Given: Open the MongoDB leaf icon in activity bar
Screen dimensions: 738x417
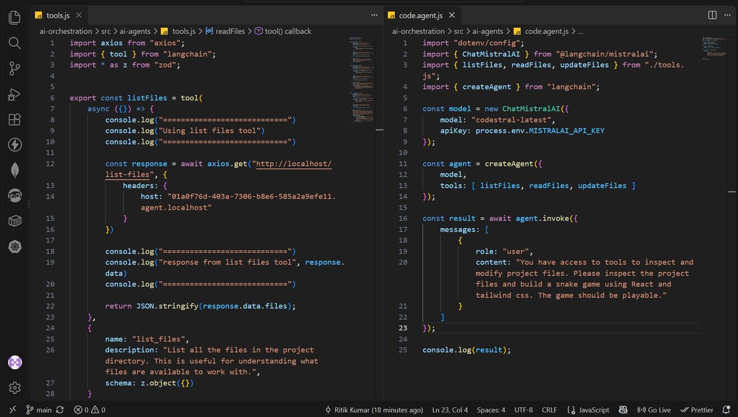Looking at the screenshot, I should (x=15, y=170).
